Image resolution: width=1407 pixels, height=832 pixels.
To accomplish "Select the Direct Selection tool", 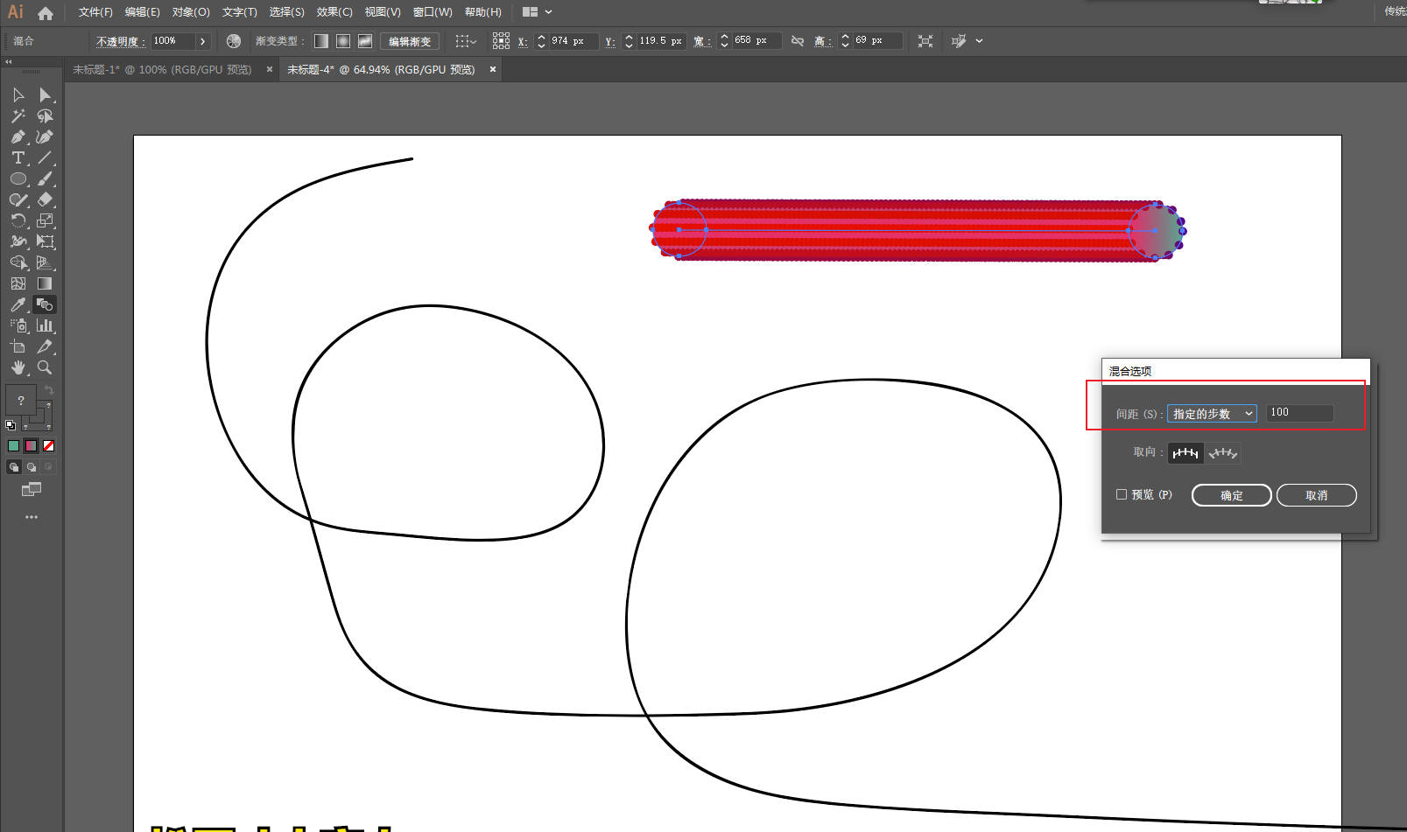I will pos(45,95).
